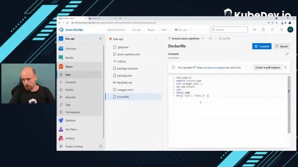This screenshot has height=167, width=298.
Task: Click the feature/azure-pipelines link in notification
Action: (x=213, y=67)
